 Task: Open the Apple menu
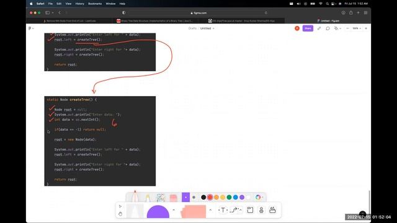coord(31,4)
